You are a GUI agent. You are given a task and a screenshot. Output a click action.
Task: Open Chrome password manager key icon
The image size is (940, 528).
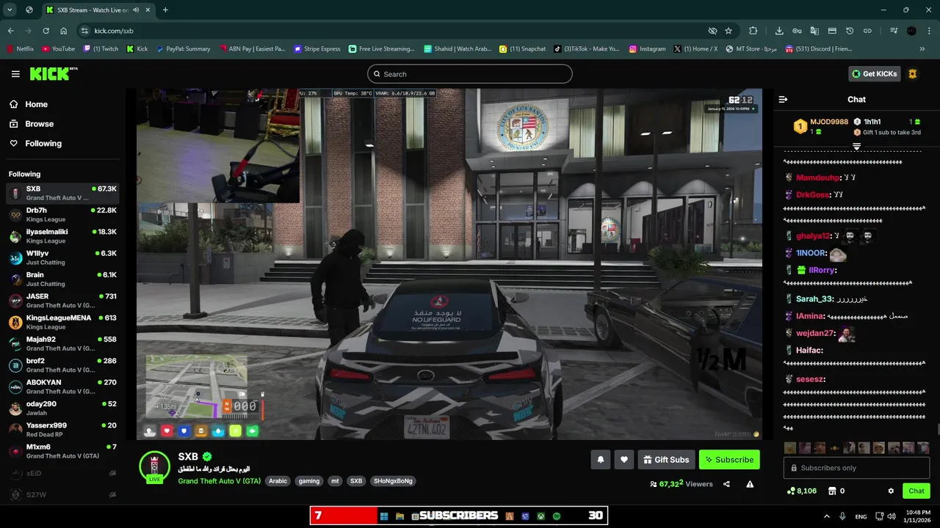click(797, 31)
